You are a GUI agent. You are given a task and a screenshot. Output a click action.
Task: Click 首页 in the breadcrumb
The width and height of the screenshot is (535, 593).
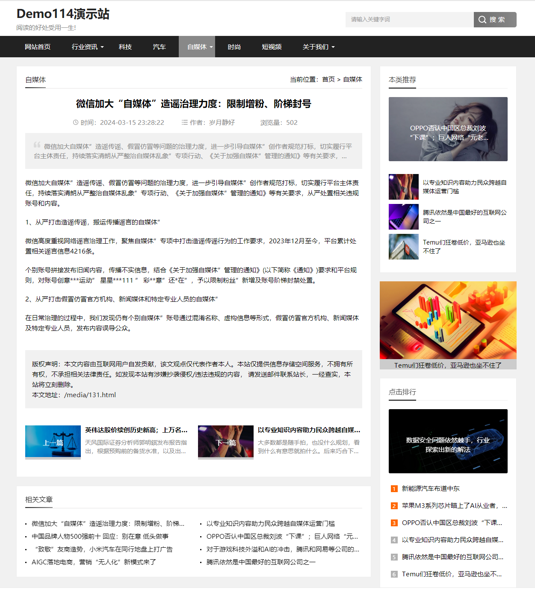coord(328,79)
